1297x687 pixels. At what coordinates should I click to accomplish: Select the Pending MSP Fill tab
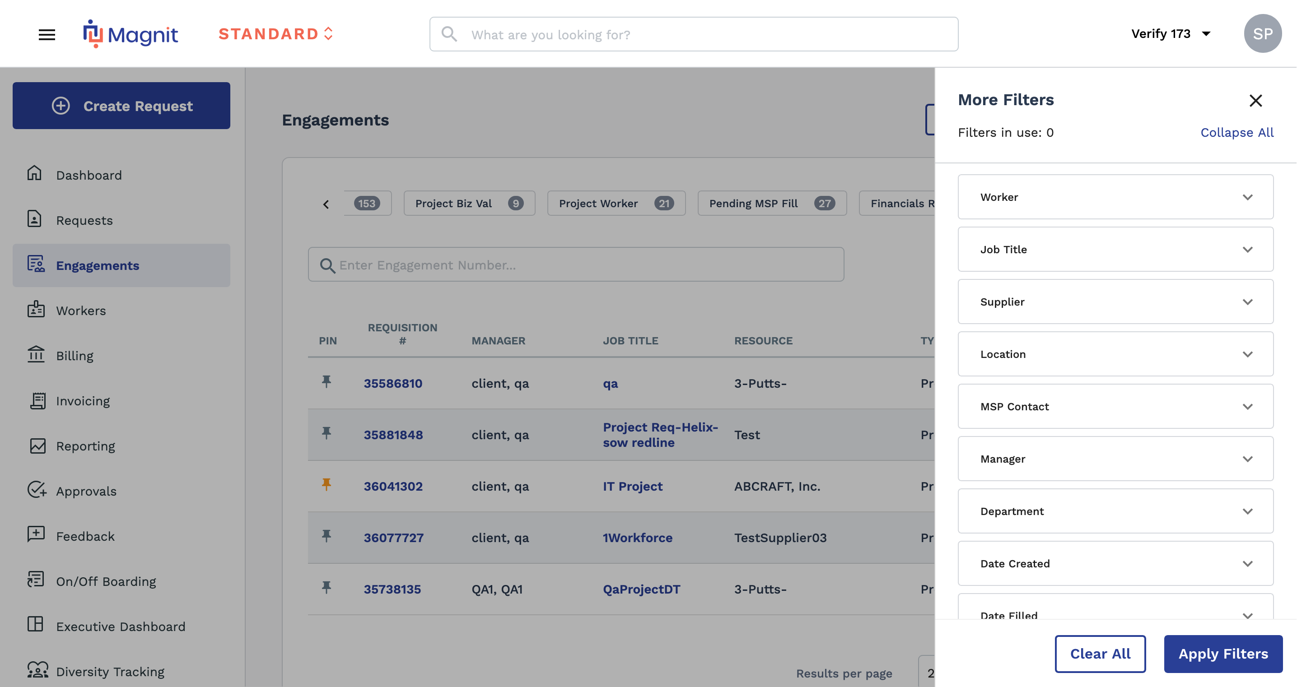[772, 203]
